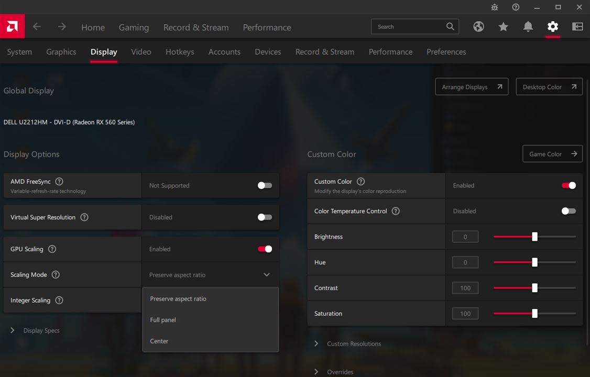Open favorites star icon
This screenshot has height=377, width=590.
(x=504, y=26)
